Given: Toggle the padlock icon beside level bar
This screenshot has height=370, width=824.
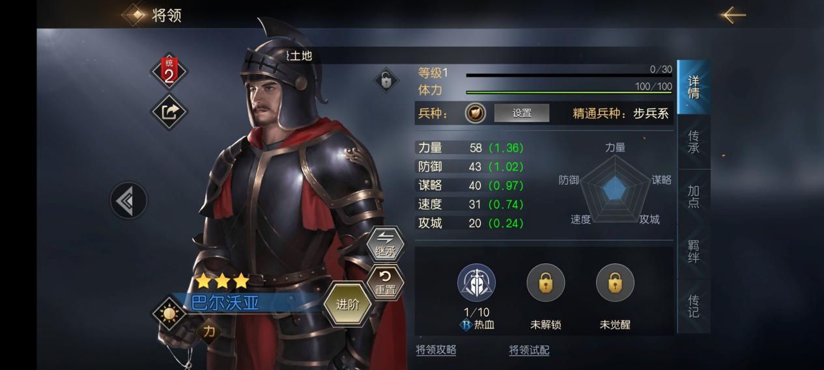Looking at the screenshot, I should click(386, 81).
